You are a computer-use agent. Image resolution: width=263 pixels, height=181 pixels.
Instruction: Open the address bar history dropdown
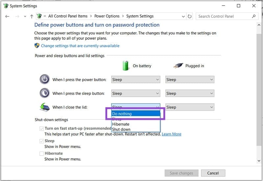tap(183, 16)
